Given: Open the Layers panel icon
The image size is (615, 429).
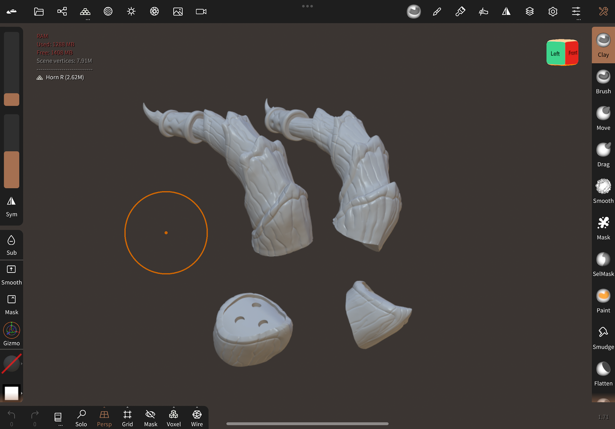Looking at the screenshot, I should (529, 12).
